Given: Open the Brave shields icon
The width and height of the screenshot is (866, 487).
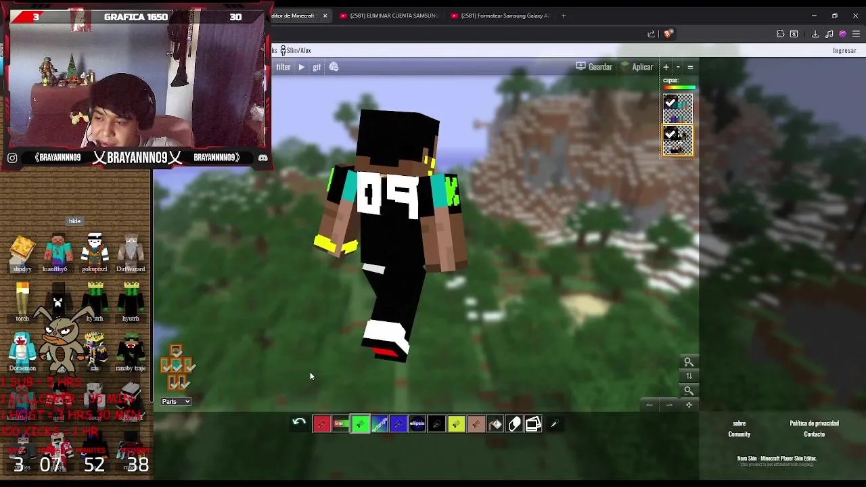Looking at the screenshot, I should pos(668,34).
